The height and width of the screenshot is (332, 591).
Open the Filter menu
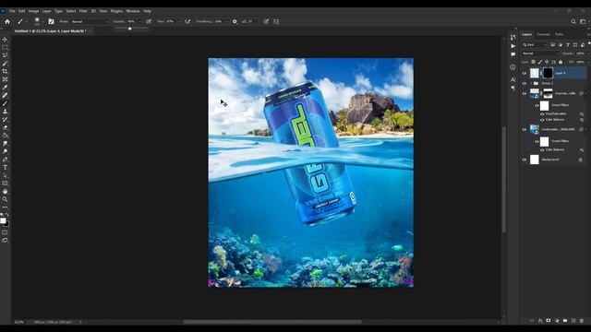pyautogui.click(x=83, y=11)
